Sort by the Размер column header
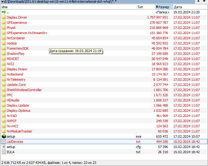 [x=164, y=7]
